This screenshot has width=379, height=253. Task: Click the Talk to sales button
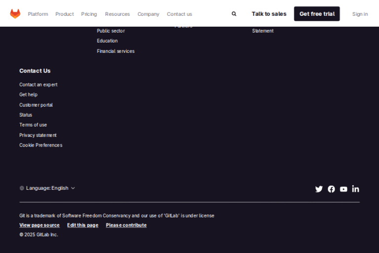tap(269, 14)
